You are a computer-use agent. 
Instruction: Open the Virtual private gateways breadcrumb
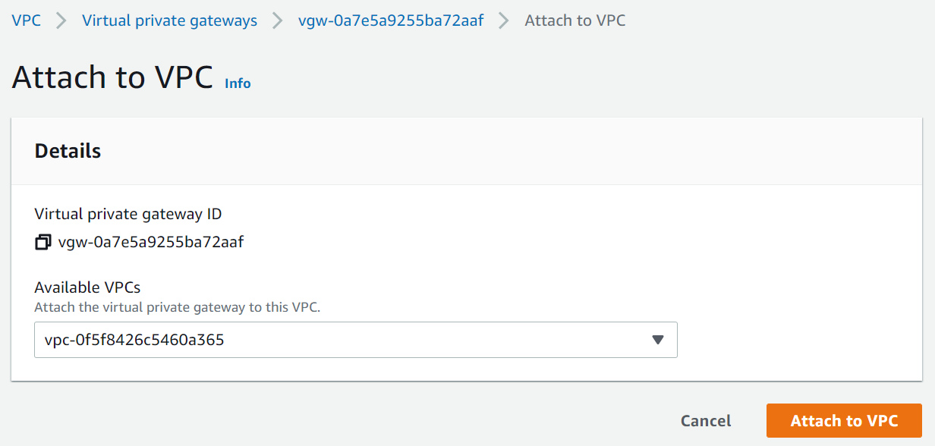[169, 20]
